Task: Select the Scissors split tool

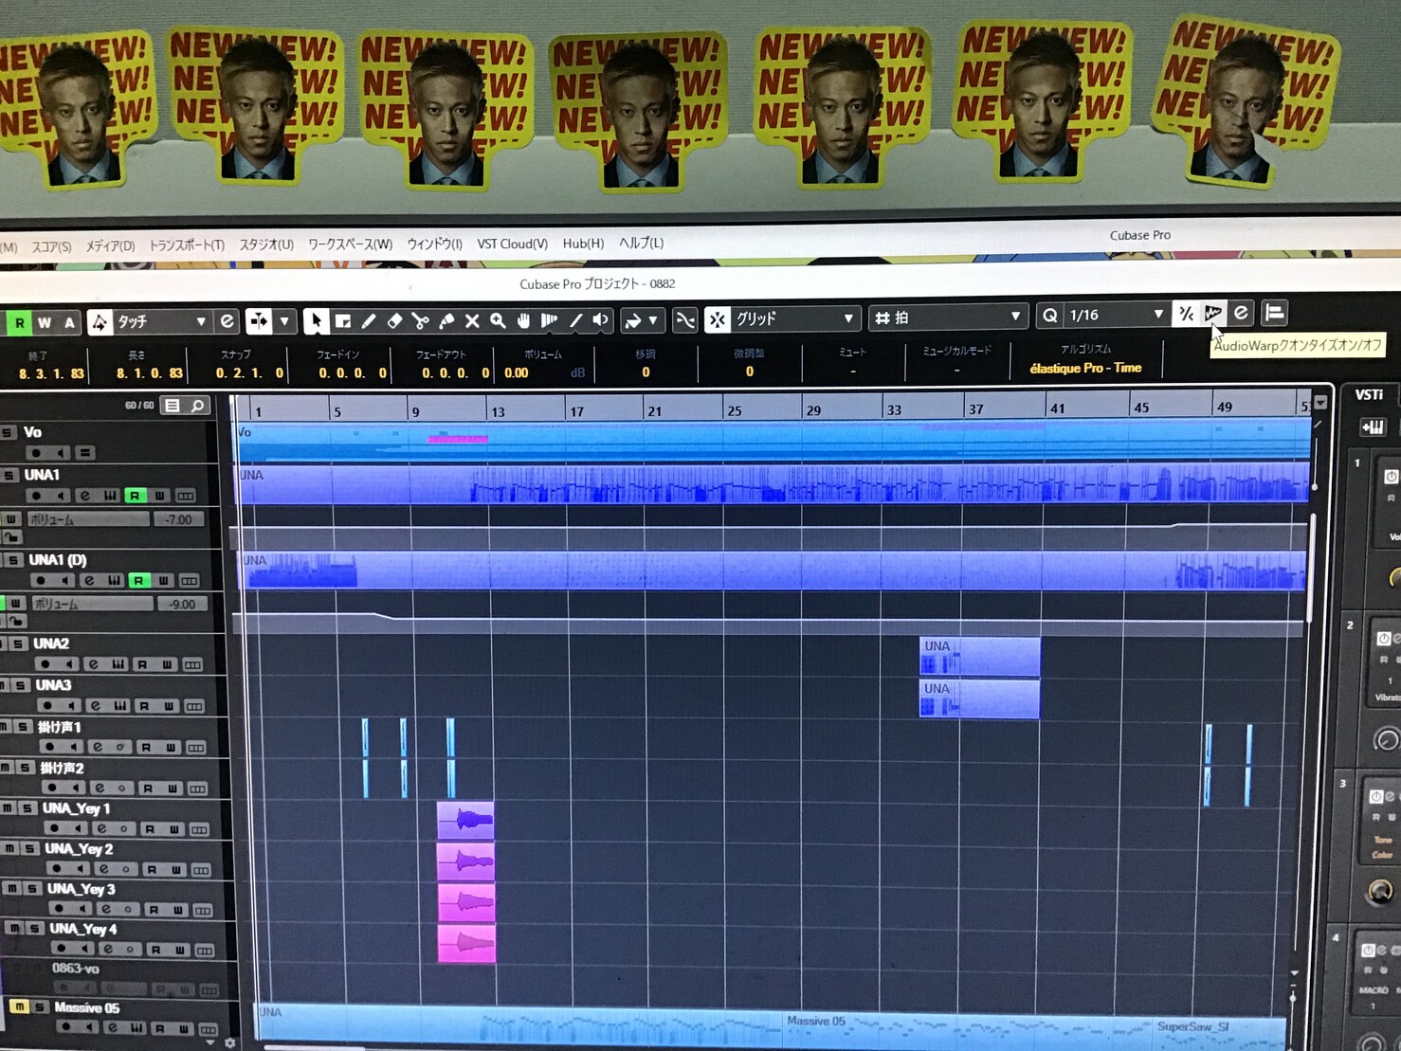Action: tap(420, 321)
